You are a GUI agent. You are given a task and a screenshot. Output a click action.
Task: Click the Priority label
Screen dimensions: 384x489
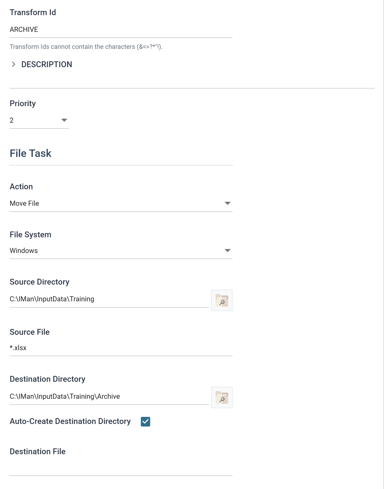click(x=23, y=104)
